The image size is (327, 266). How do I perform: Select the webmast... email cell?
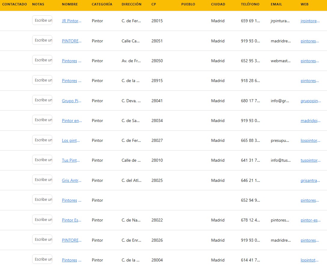pyautogui.click(x=281, y=61)
